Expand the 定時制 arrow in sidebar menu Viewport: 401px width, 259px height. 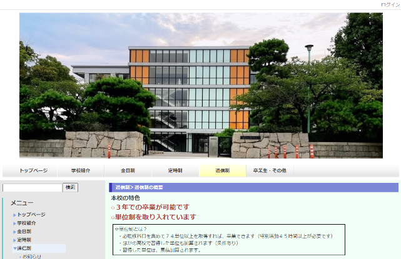tap(14, 240)
